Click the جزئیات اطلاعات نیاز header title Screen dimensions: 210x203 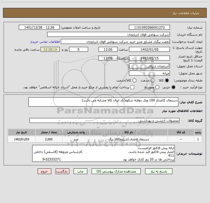186,13
